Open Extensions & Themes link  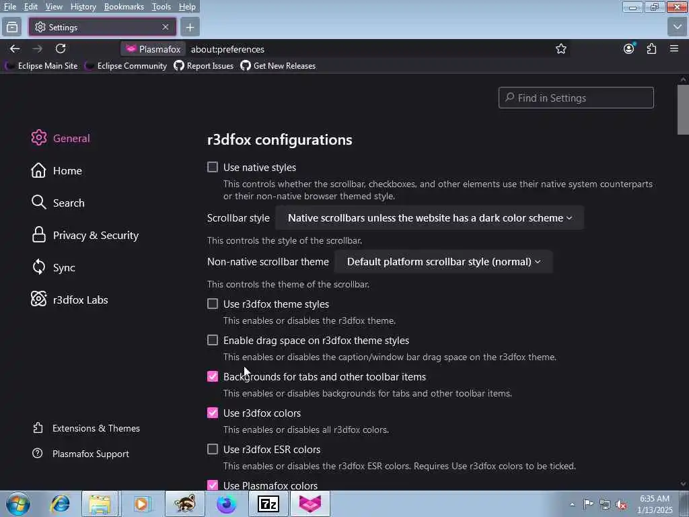(86, 428)
